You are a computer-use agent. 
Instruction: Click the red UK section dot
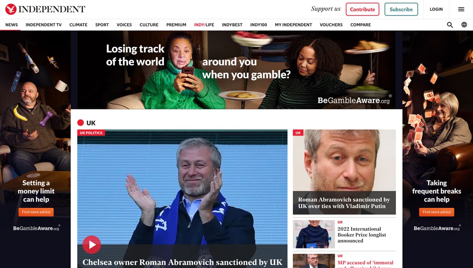[80, 123]
